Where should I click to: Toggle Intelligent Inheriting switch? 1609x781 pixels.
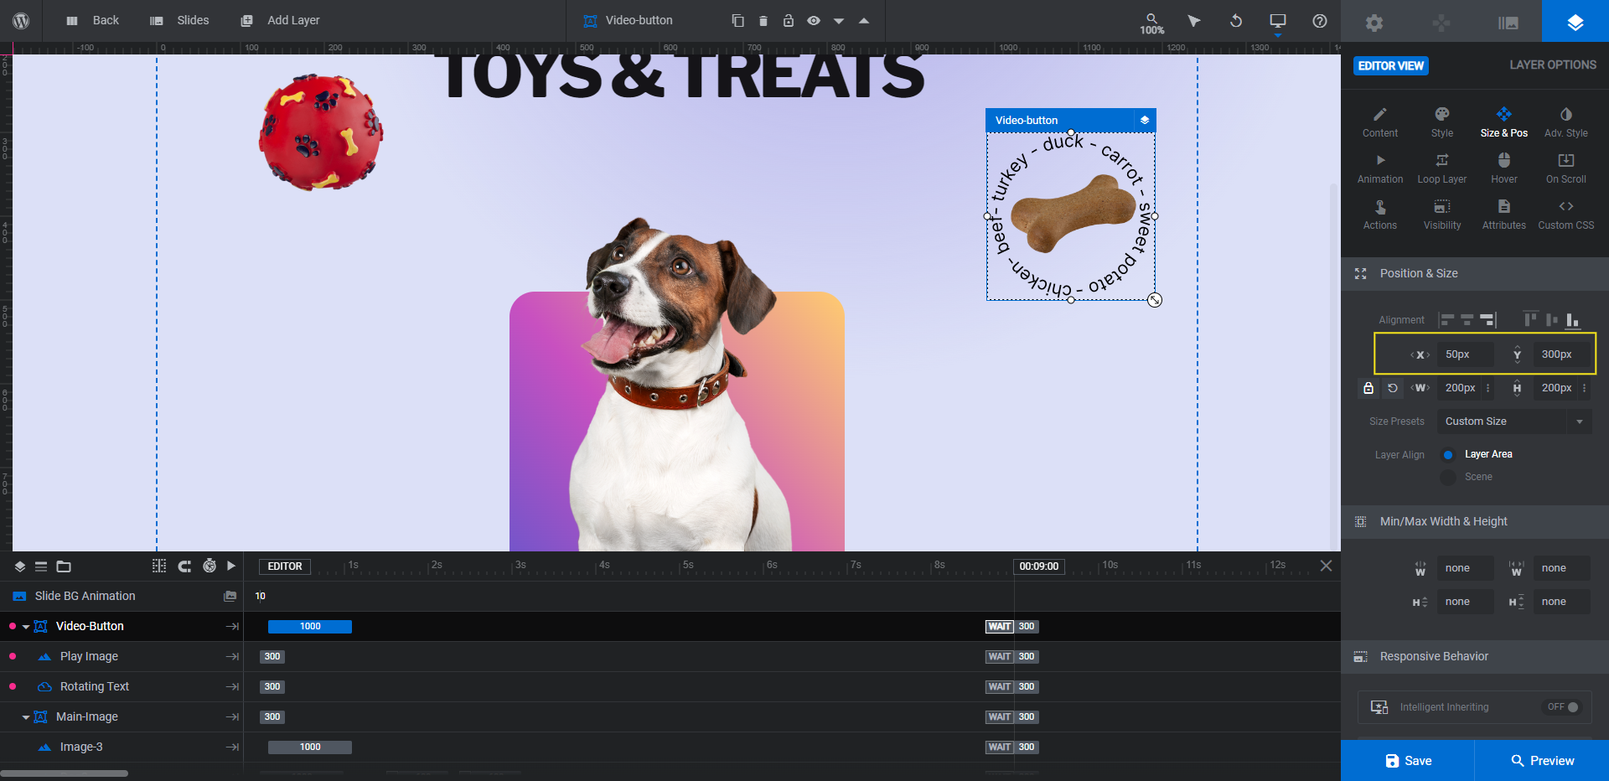point(1564,707)
